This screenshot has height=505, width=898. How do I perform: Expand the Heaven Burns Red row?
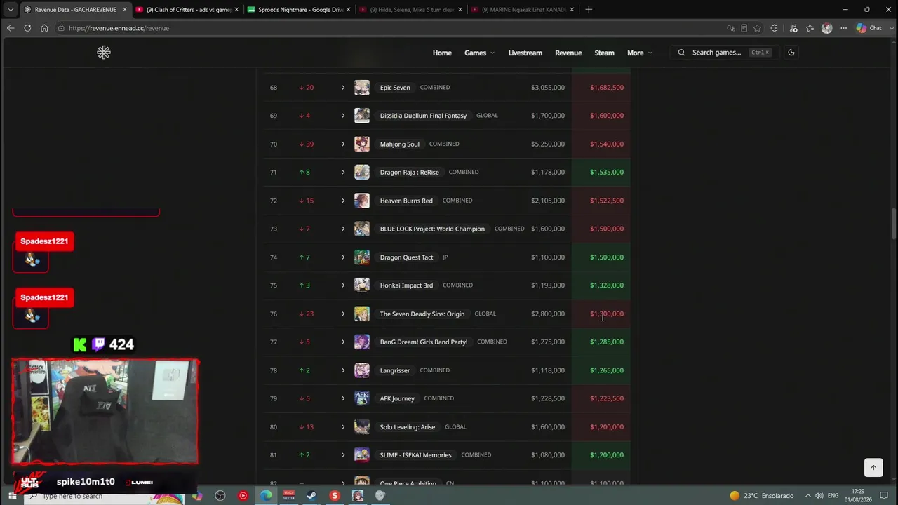pyautogui.click(x=343, y=201)
